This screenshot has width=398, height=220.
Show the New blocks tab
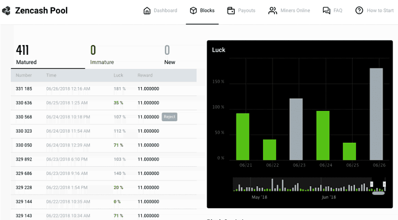point(169,55)
